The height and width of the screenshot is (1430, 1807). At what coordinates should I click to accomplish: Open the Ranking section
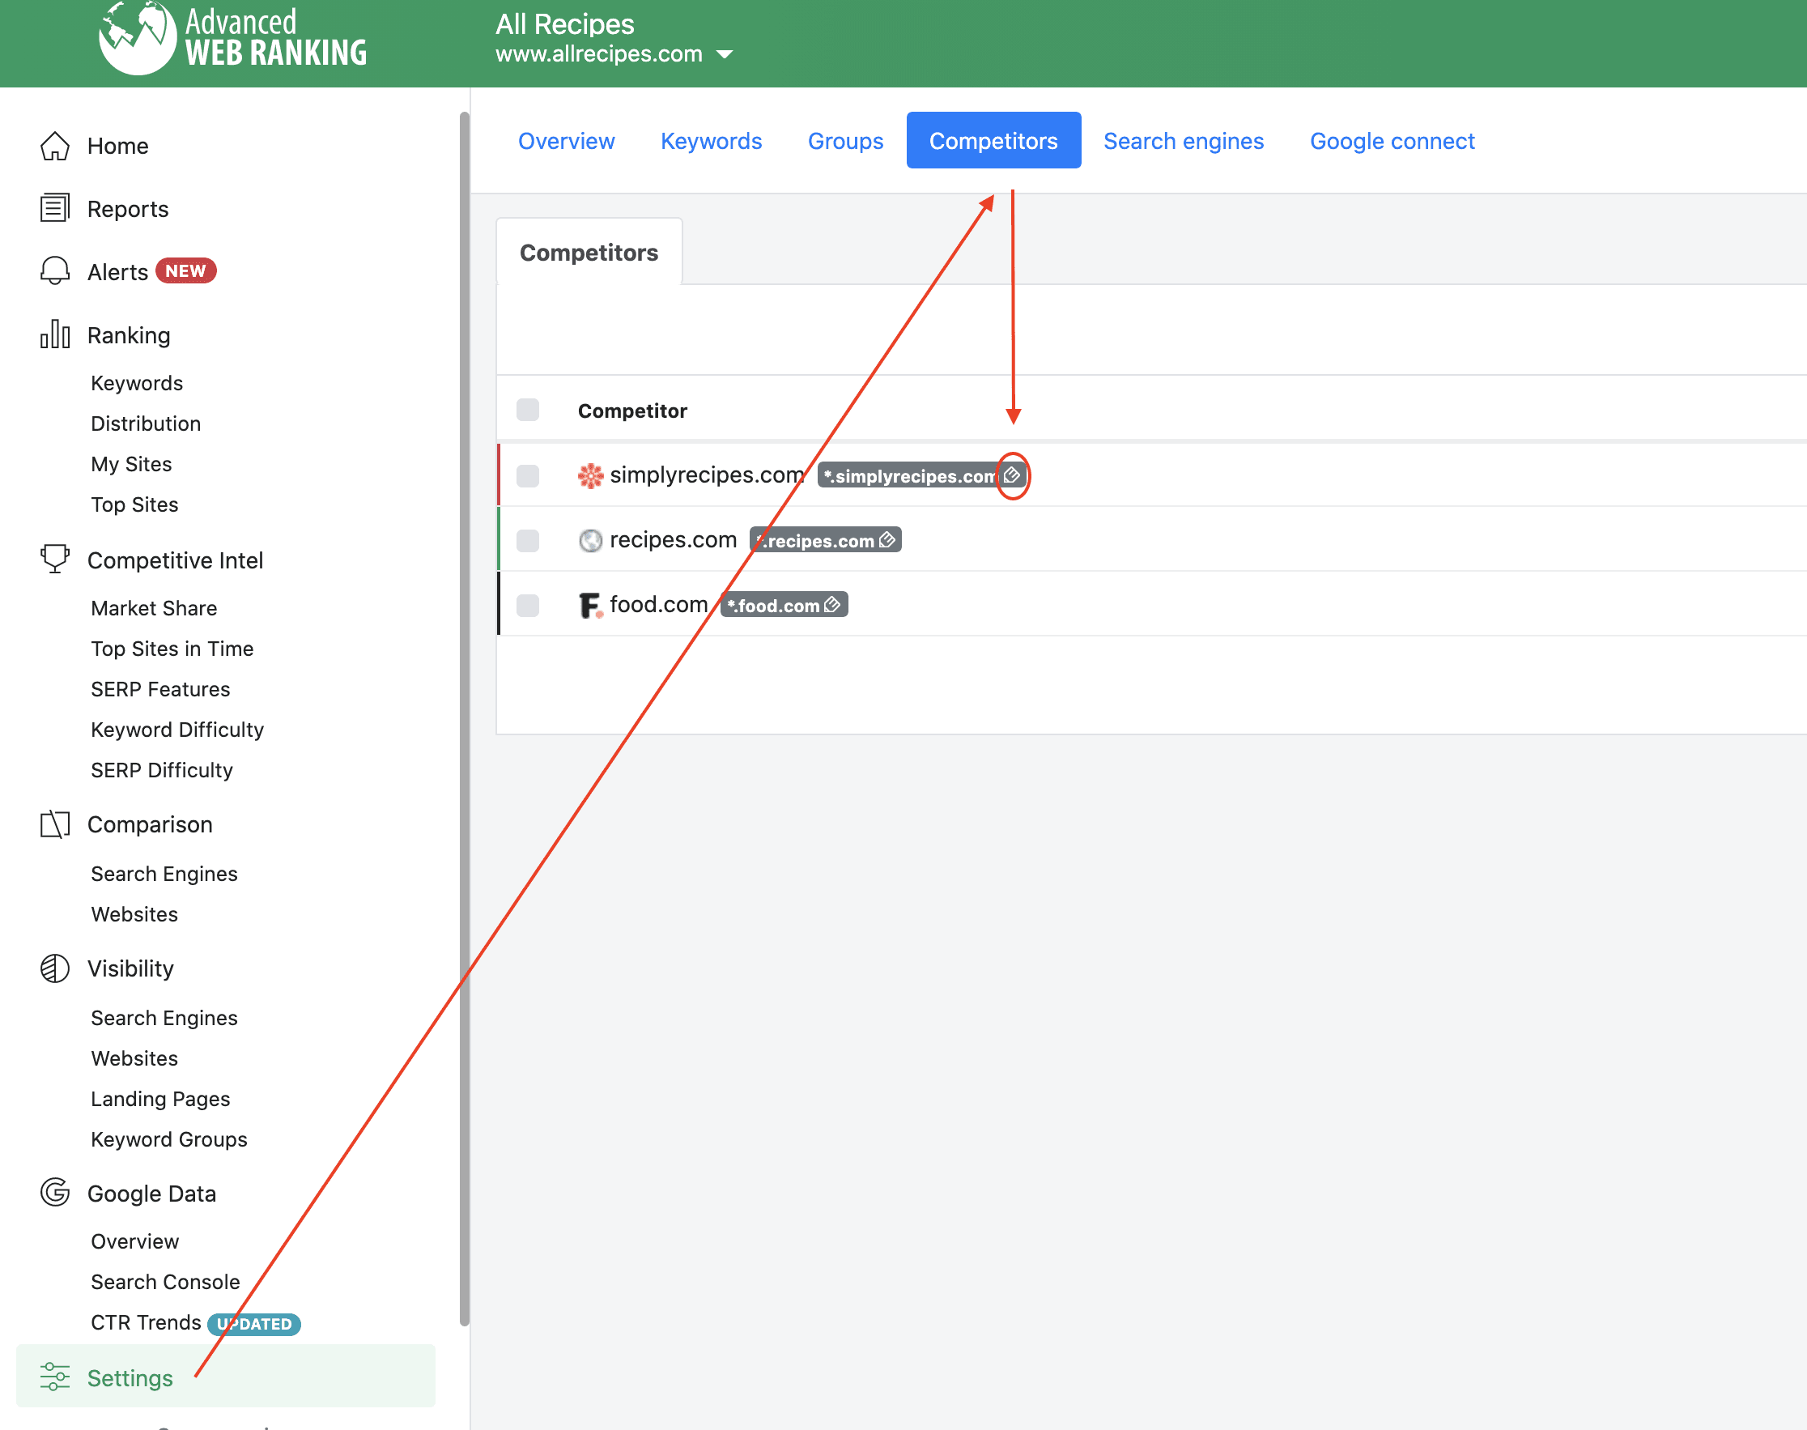point(129,335)
